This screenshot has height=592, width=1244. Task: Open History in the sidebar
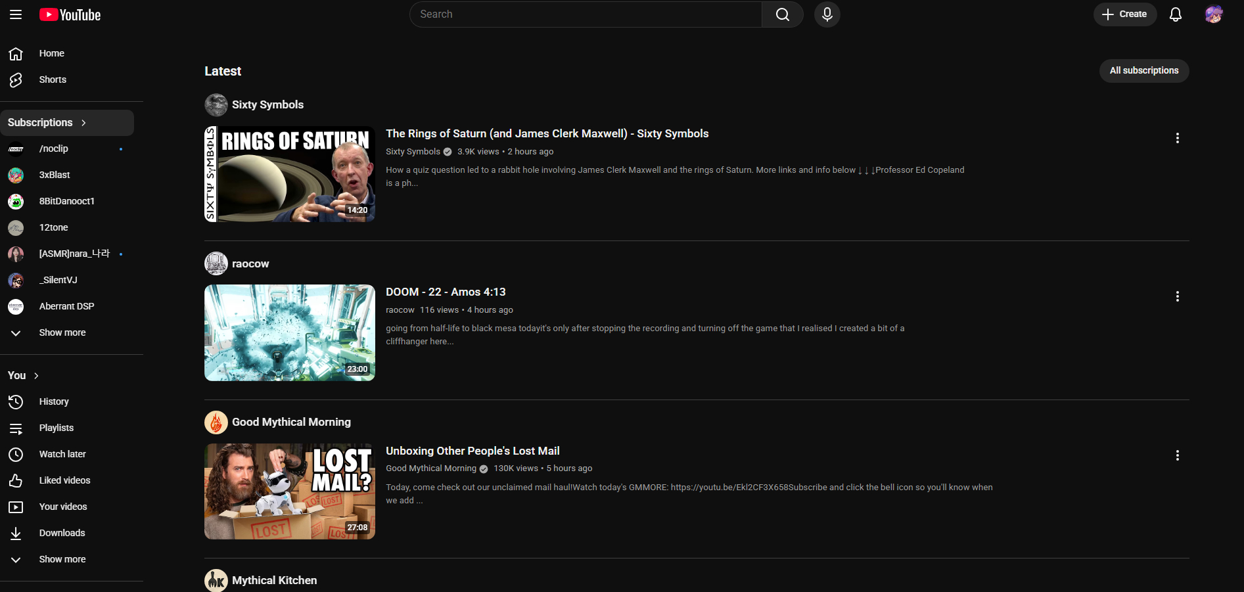(x=54, y=401)
